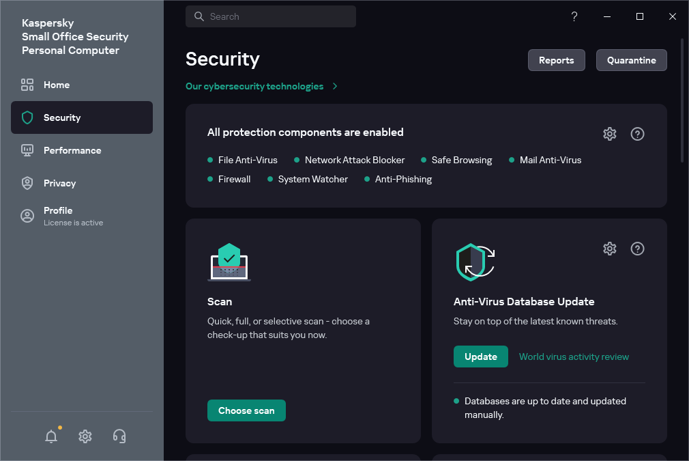Viewport: 689px width, 461px height.
Task: Open Our cybersecurity technologies link
Action: pos(254,86)
